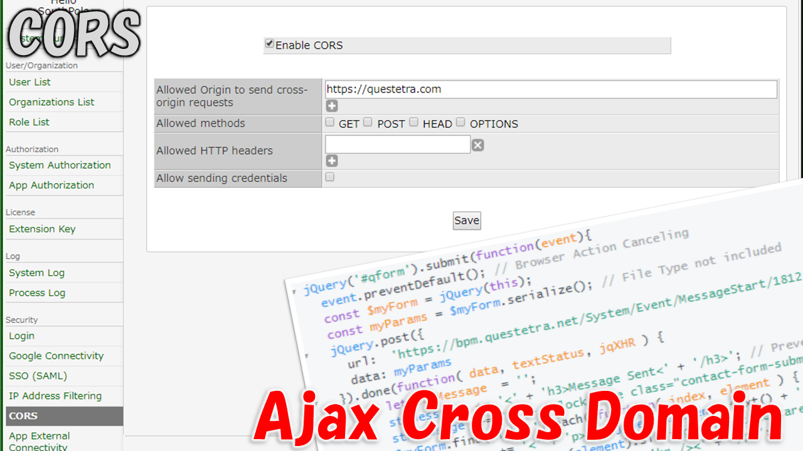The width and height of the screenshot is (803, 451).
Task: Click the plus icon below the HTTP headers field
Action: coord(332,161)
